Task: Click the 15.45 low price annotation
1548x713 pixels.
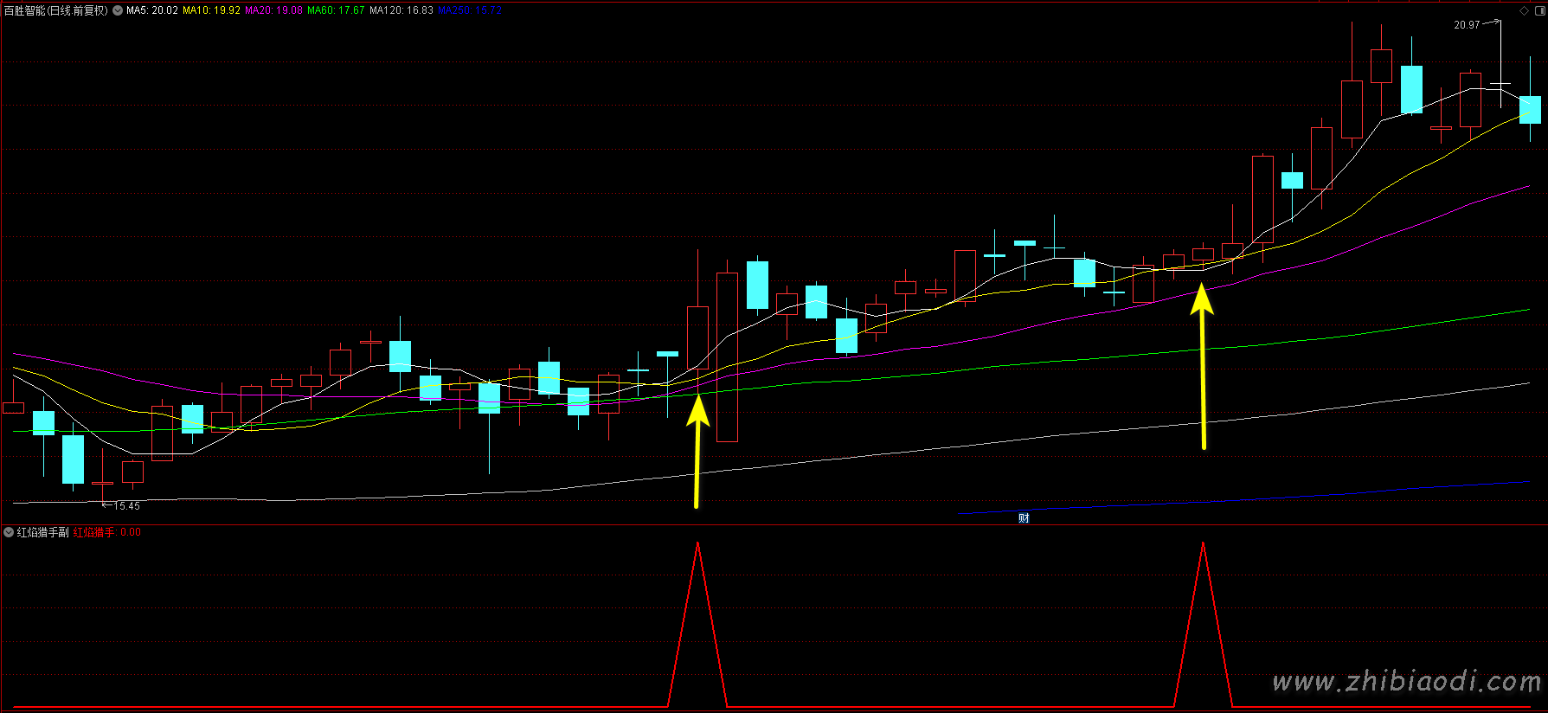Action: pos(126,506)
